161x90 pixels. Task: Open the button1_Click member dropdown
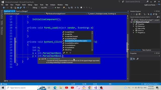coord(108,14)
